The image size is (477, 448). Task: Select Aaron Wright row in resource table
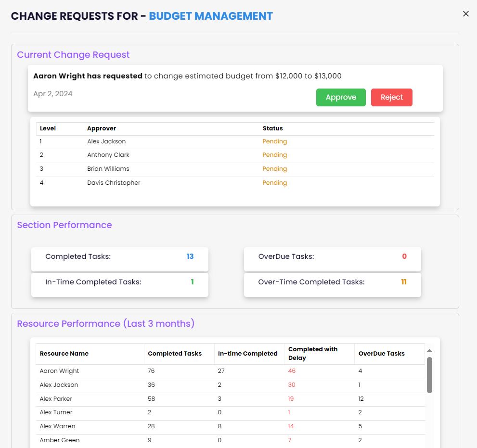(x=60, y=371)
